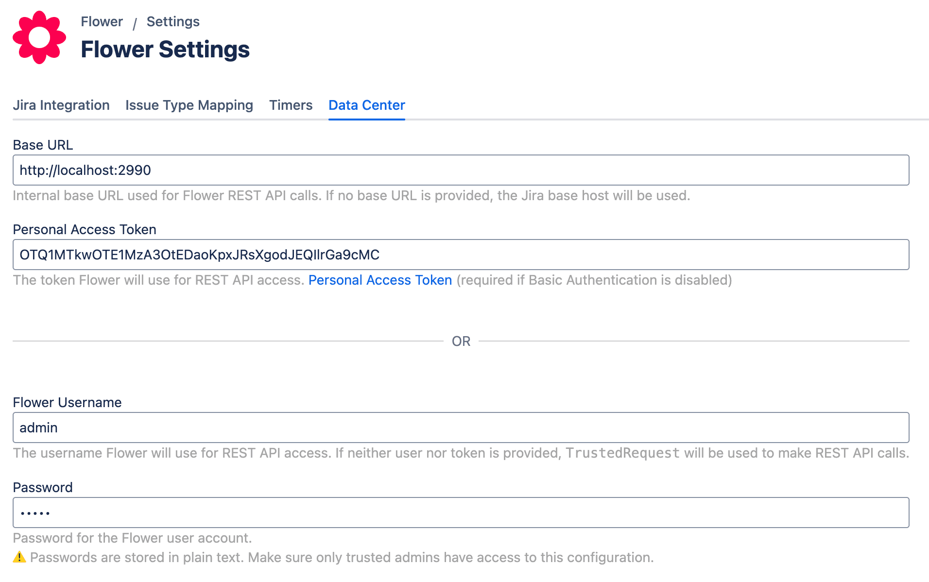Click the Flower Username label

pos(68,402)
